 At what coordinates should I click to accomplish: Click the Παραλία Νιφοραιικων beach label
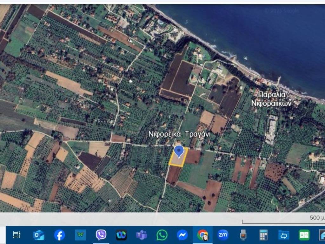271,99
